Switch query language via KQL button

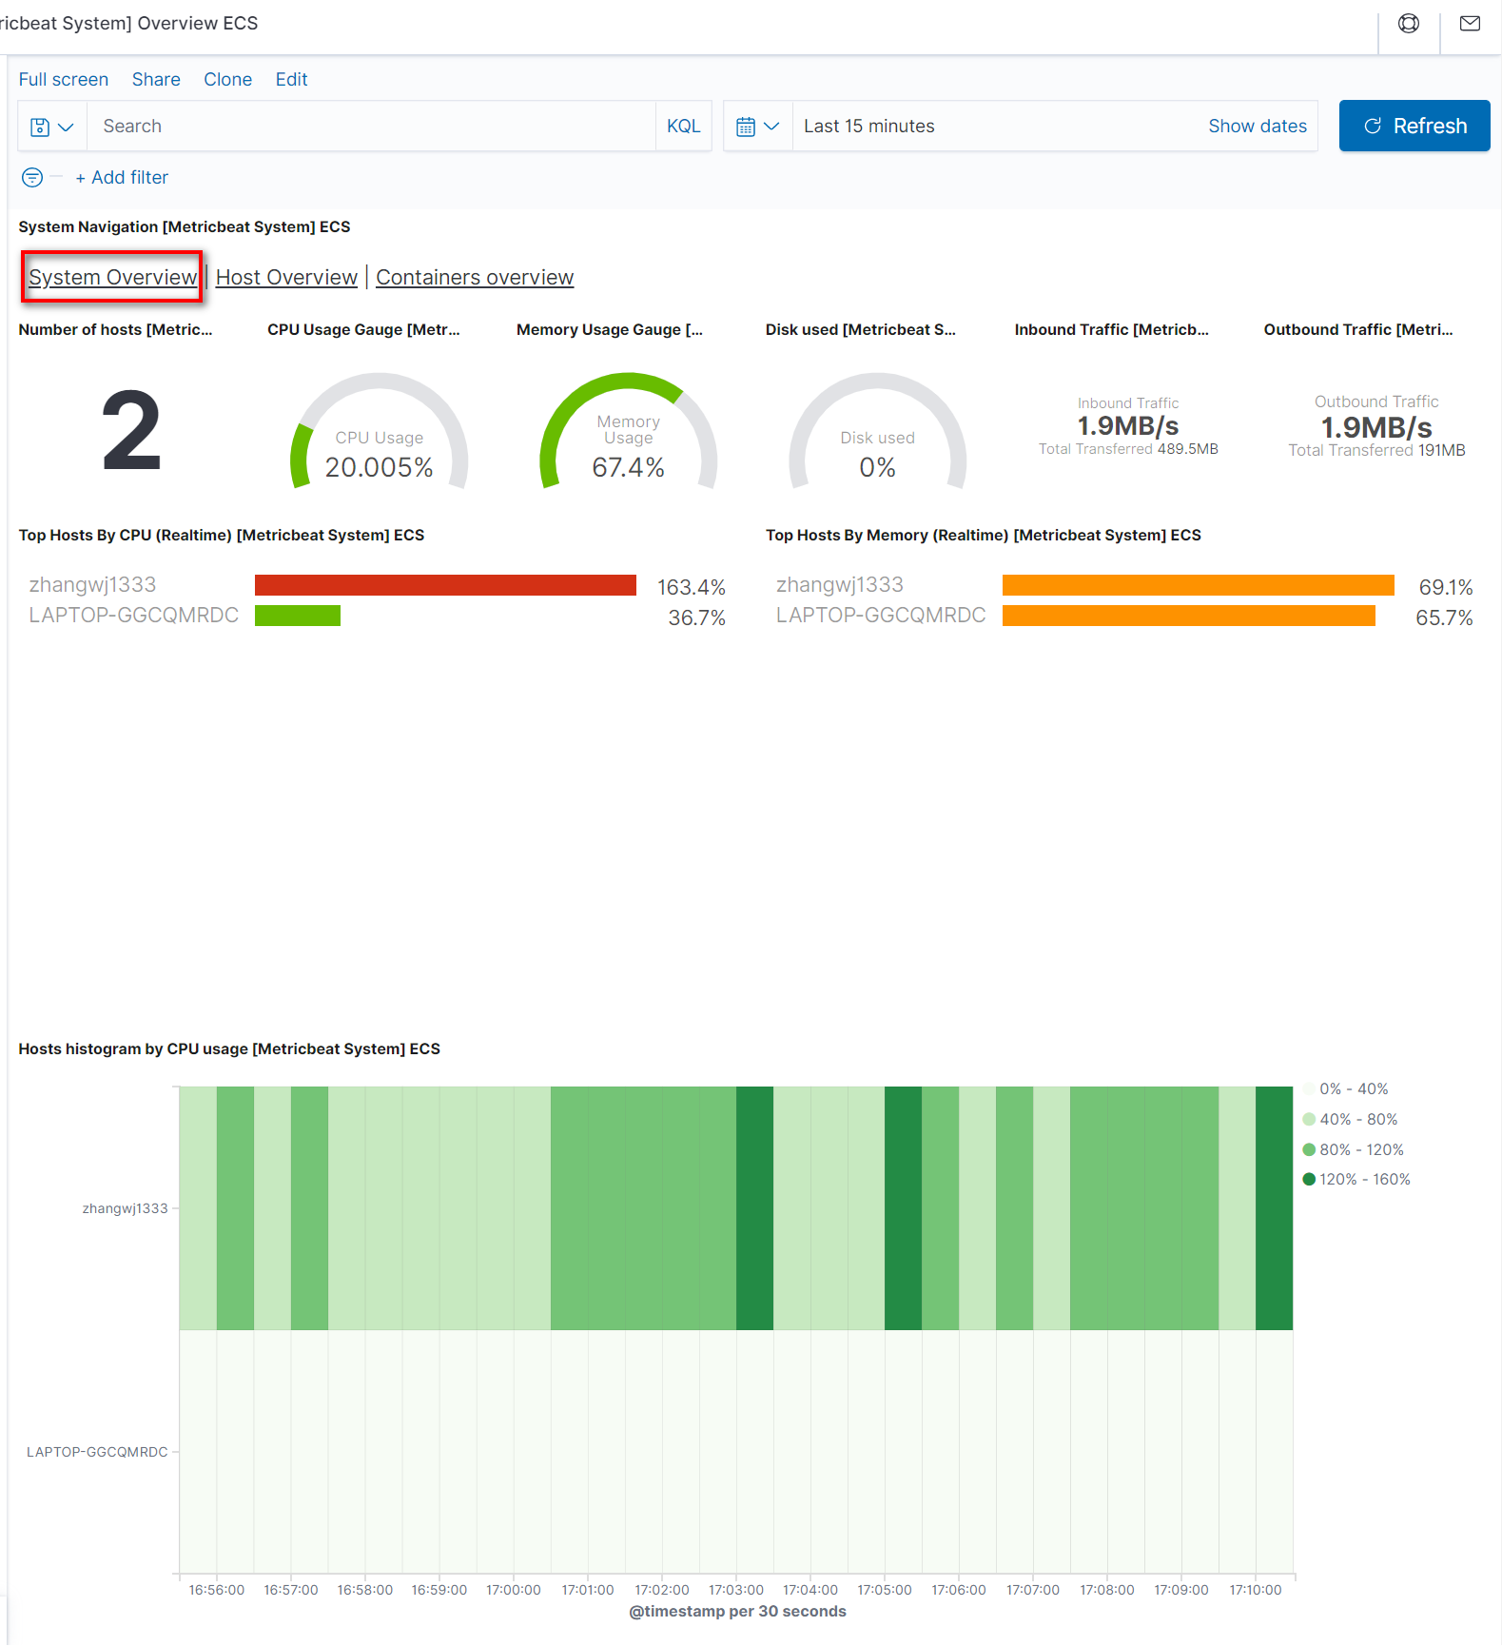click(683, 127)
